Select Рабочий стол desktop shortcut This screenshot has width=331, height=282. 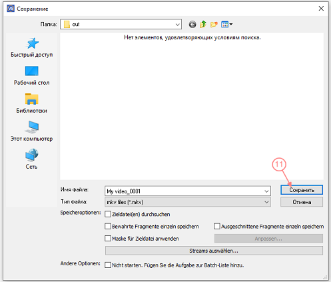click(x=32, y=75)
